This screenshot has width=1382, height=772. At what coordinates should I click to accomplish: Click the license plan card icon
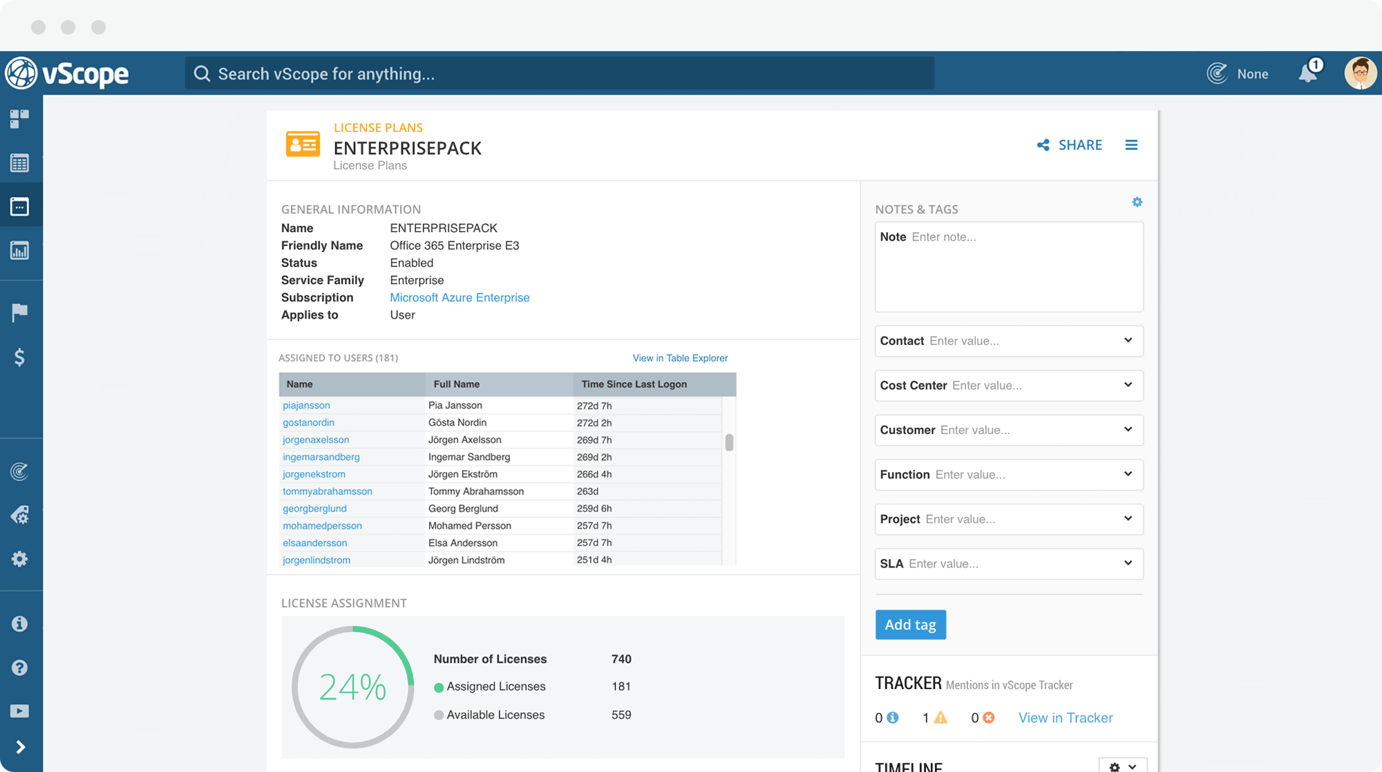tap(303, 144)
